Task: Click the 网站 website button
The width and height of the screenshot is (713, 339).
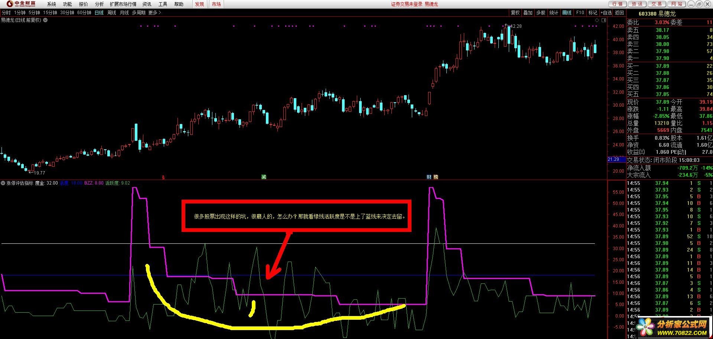Action: point(677,4)
